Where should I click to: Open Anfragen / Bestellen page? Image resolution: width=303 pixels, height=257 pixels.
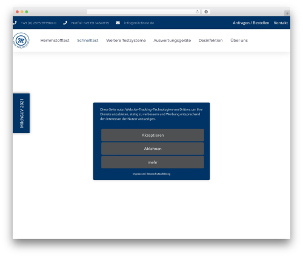[251, 23]
